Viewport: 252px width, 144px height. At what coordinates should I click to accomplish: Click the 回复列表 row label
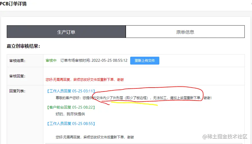tap(17, 91)
